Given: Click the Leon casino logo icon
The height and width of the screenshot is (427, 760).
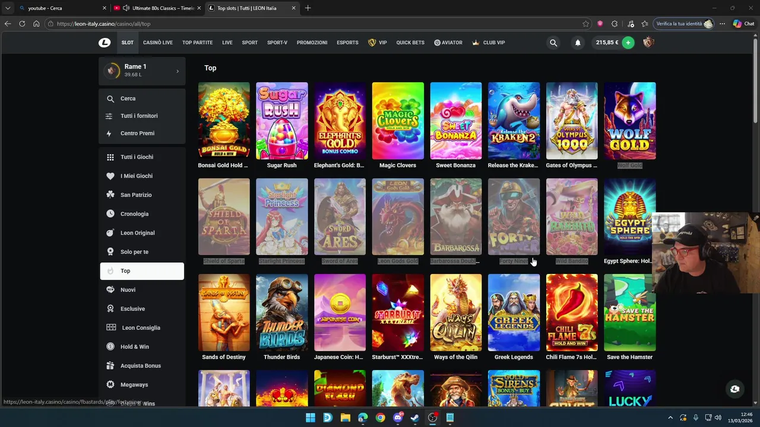Looking at the screenshot, I should pyautogui.click(x=104, y=42).
